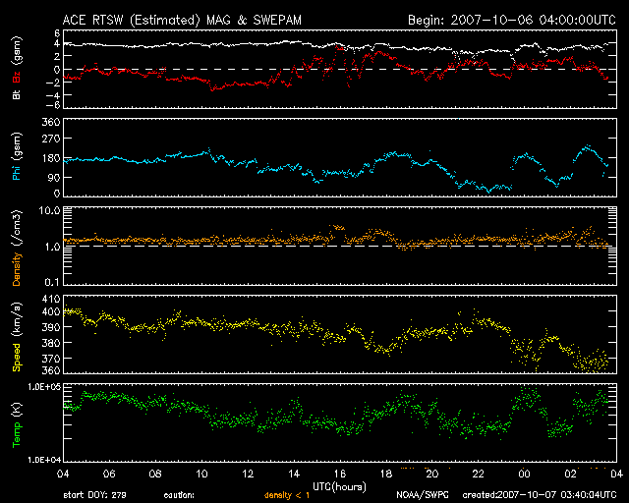
Task: Click the "400" tick on the Speed axis
Action: [x=51, y=311]
